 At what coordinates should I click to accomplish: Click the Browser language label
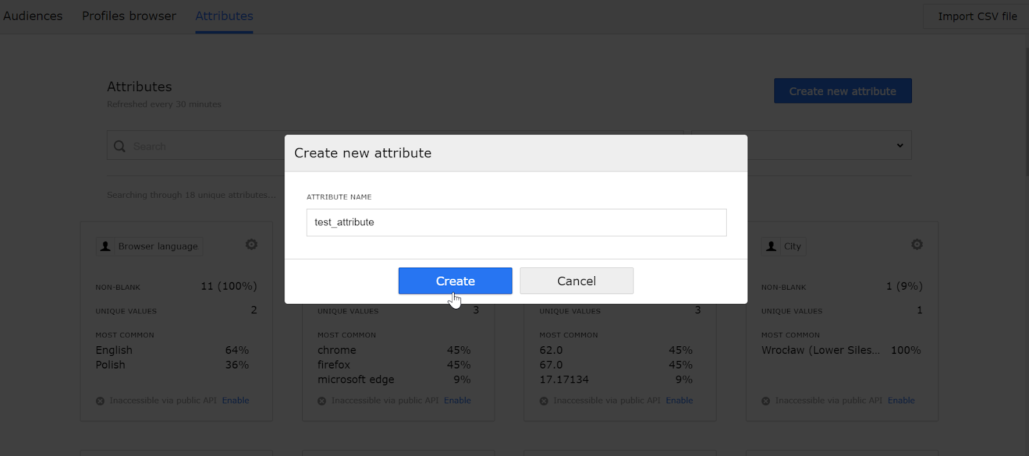pos(158,247)
